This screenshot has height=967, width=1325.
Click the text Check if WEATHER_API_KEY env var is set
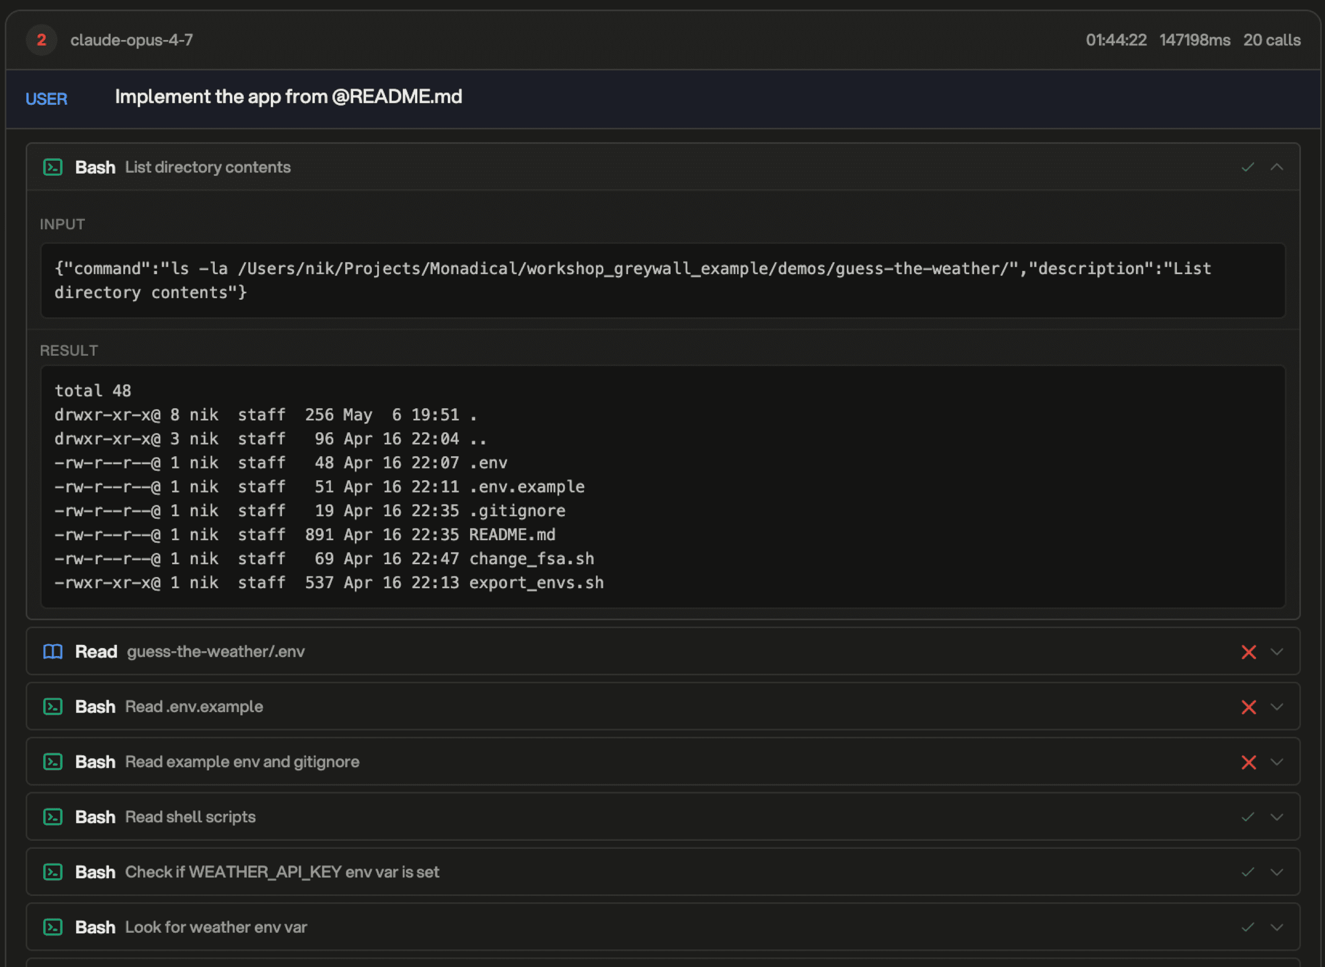pyautogui.click(x=282, y=872)
